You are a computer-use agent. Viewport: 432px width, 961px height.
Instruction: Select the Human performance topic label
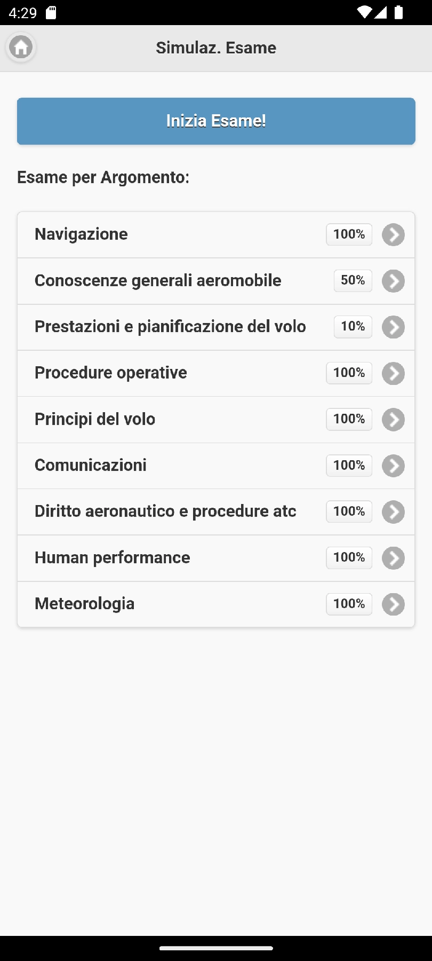tap(112, 558)
